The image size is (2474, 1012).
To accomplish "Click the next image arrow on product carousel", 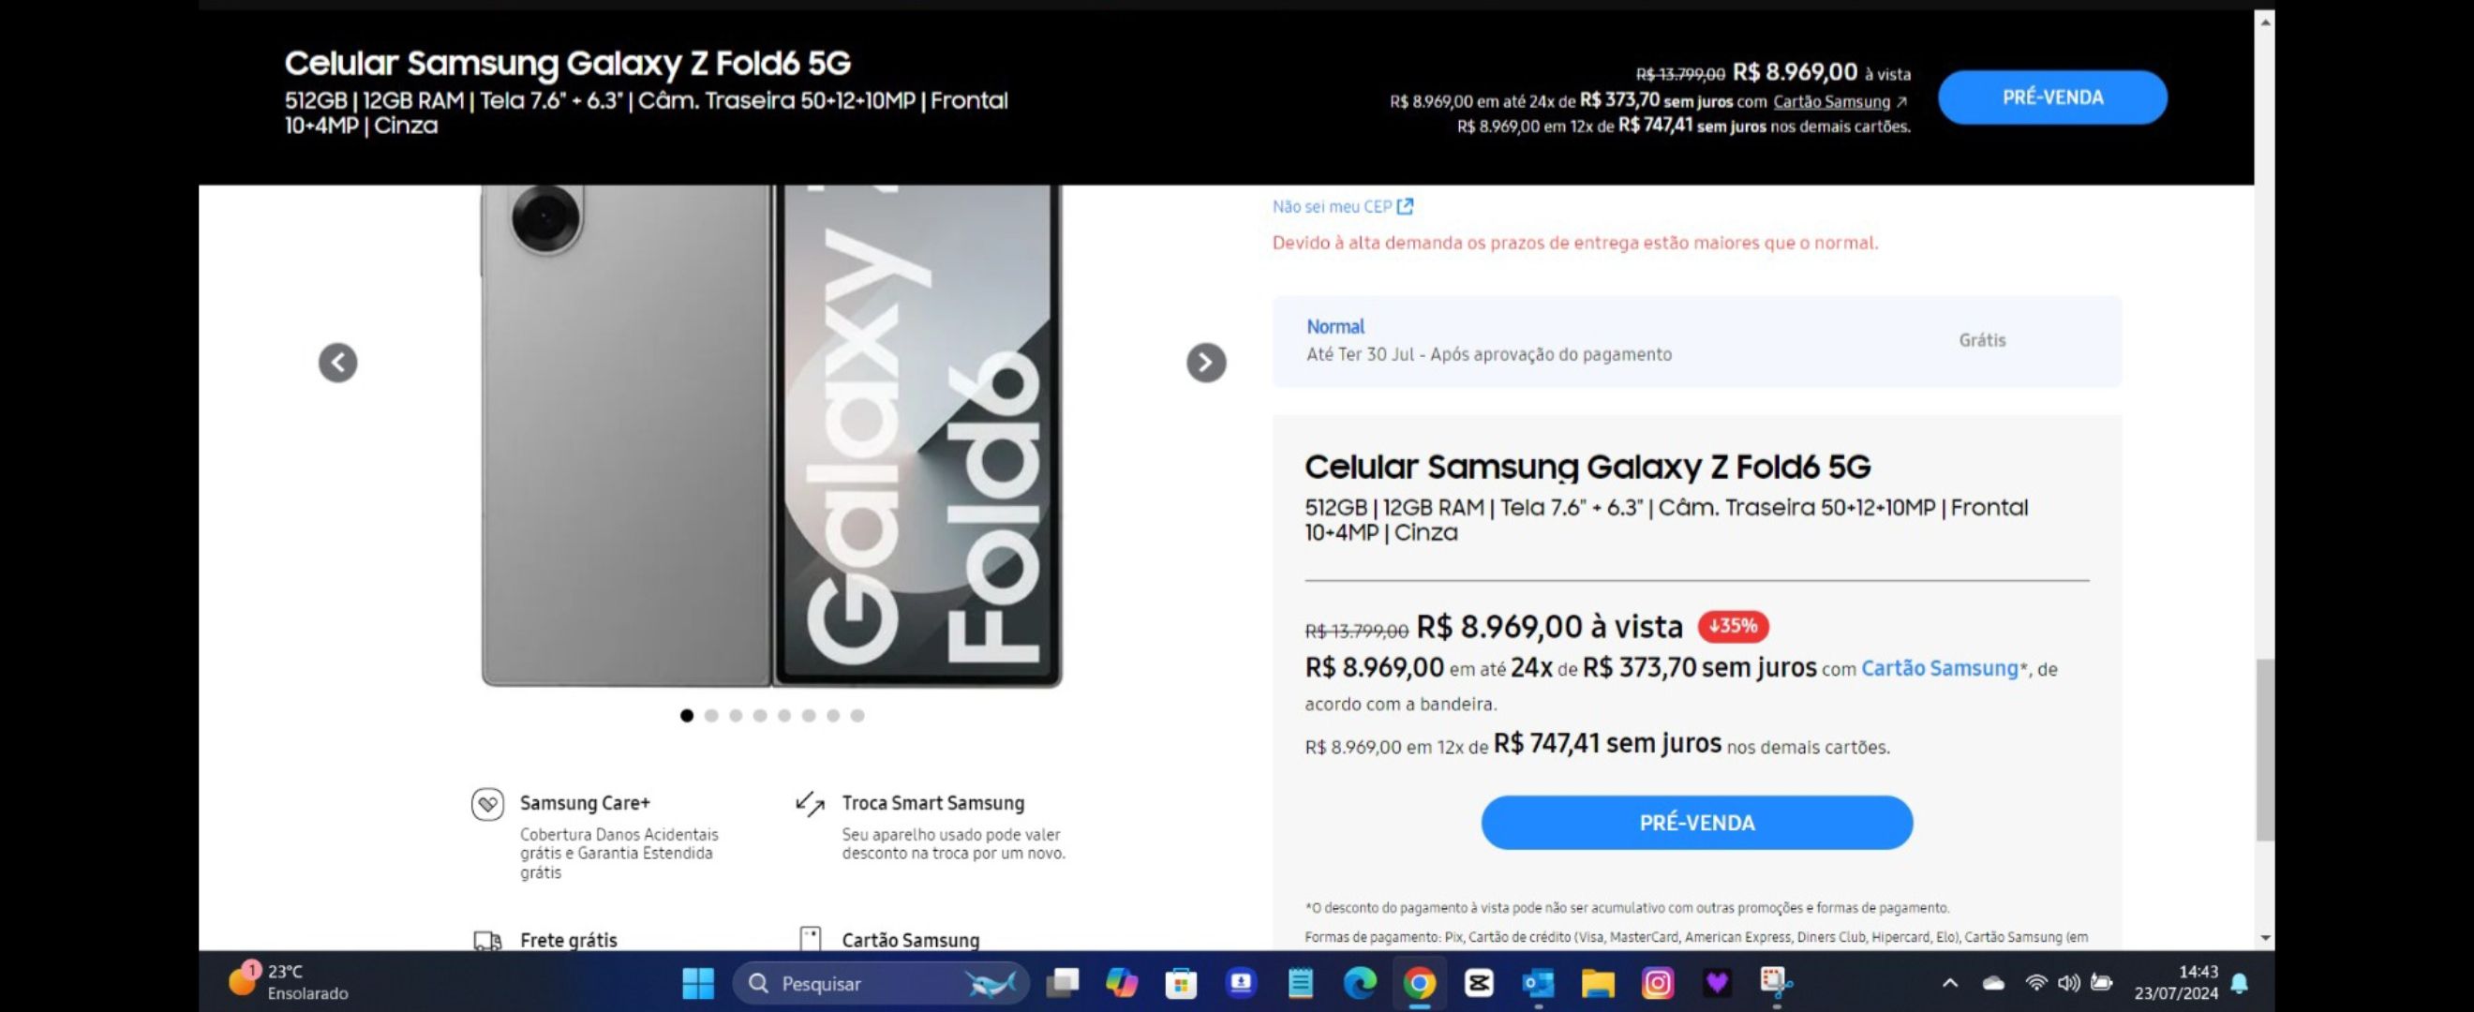I will [1204, 362].
